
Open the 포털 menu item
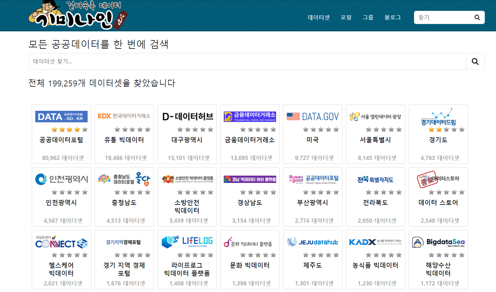[x=346, y=17]
